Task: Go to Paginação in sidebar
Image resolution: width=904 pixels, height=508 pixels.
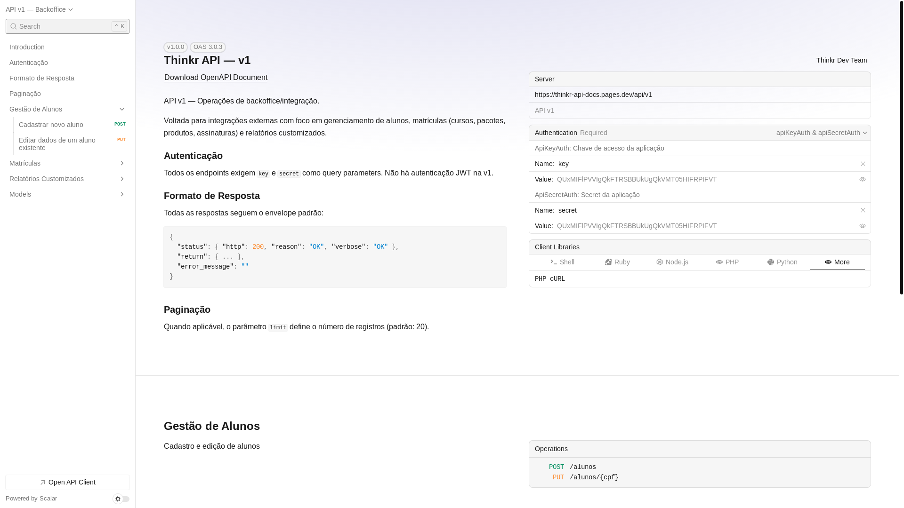Action: [x=67, y=94]
